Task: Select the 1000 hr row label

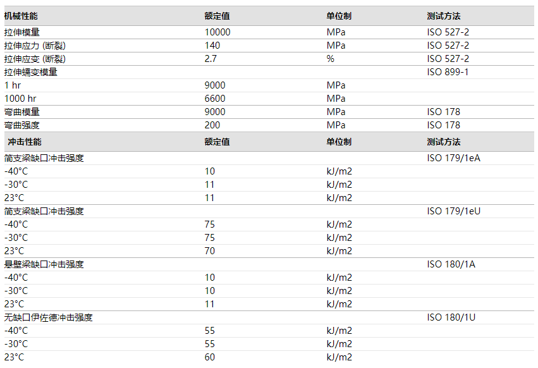Action: [x=20, y=99]
